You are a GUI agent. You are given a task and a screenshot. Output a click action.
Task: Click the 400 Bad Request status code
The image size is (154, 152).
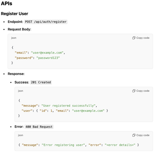[x=39, y=127]
